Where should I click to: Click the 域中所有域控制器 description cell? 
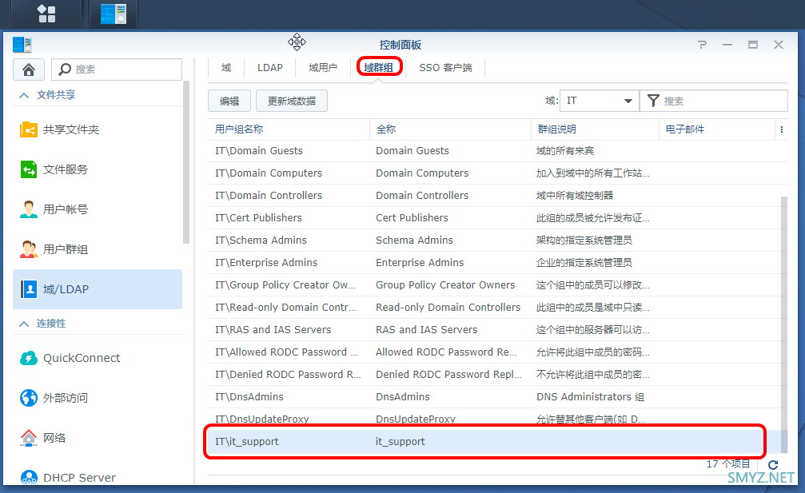click(575, 196)
